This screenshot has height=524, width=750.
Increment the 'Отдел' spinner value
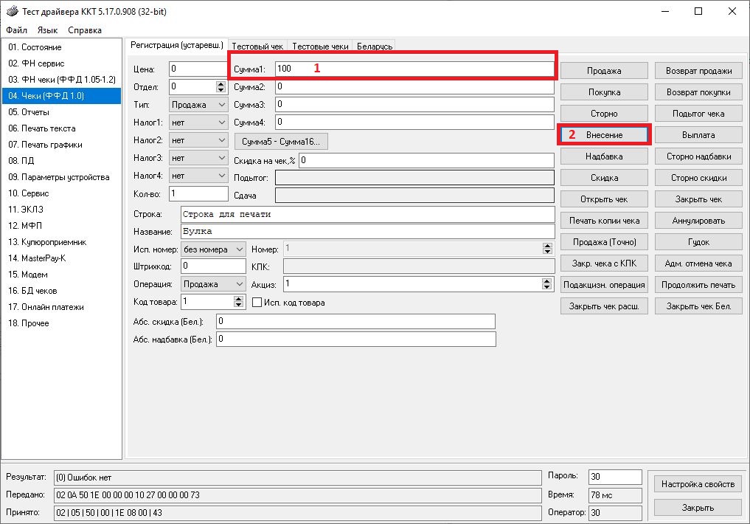tap(221, 84)
